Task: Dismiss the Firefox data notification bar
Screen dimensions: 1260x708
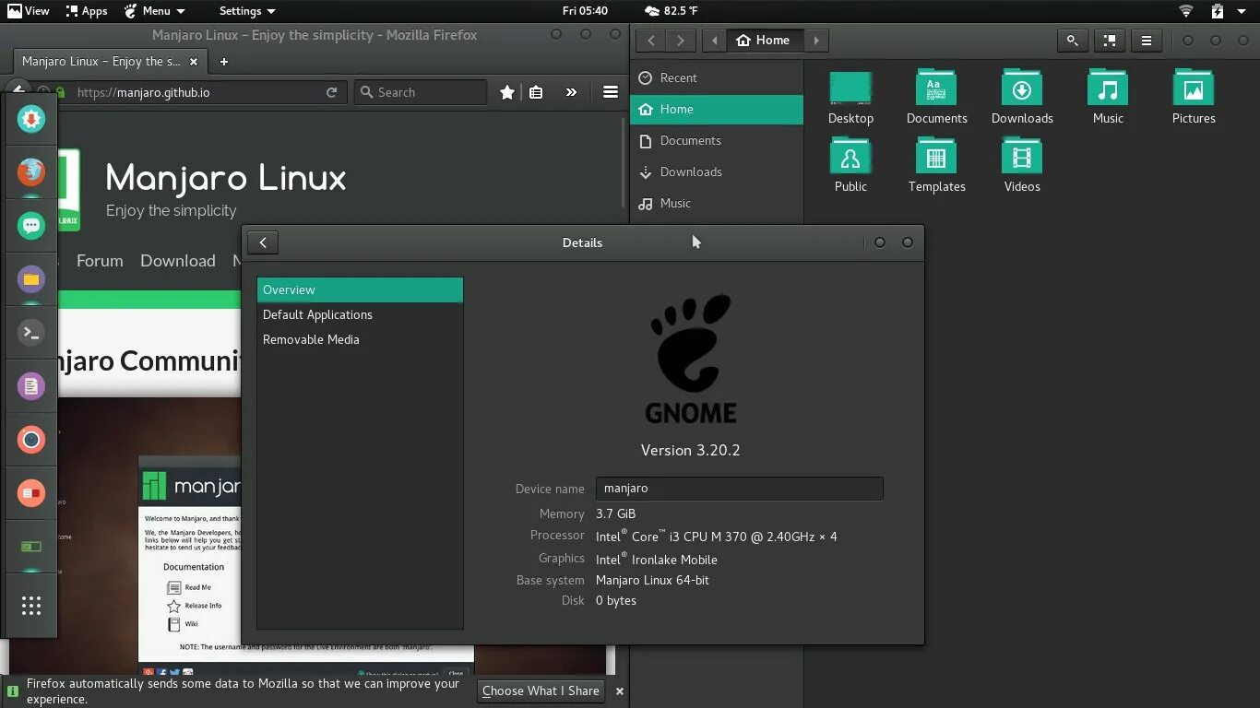Action: pyautogui.click(x=620, y=690)
